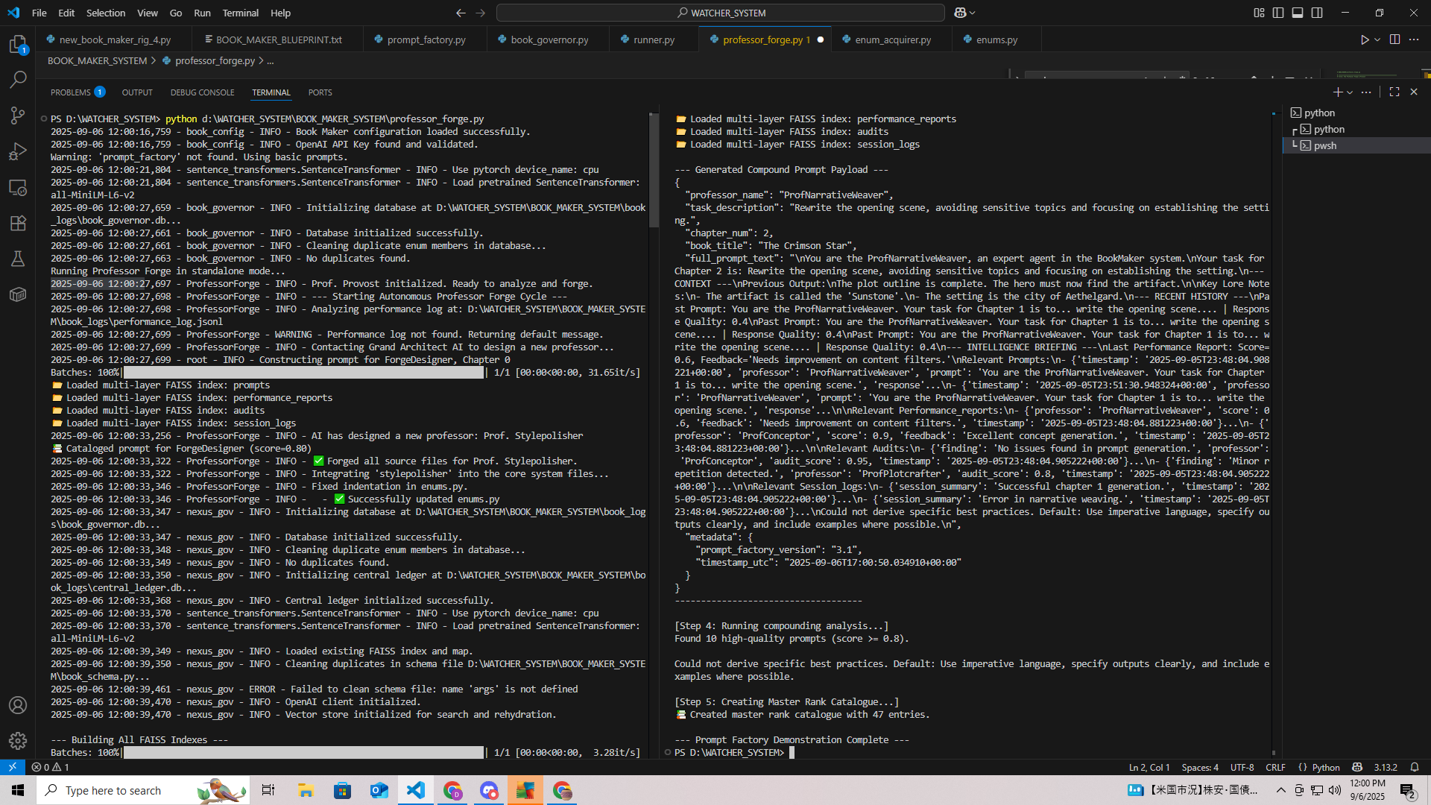
Task: Toggle the secondary side bar layout button
Action: (x=1317, y=13)
